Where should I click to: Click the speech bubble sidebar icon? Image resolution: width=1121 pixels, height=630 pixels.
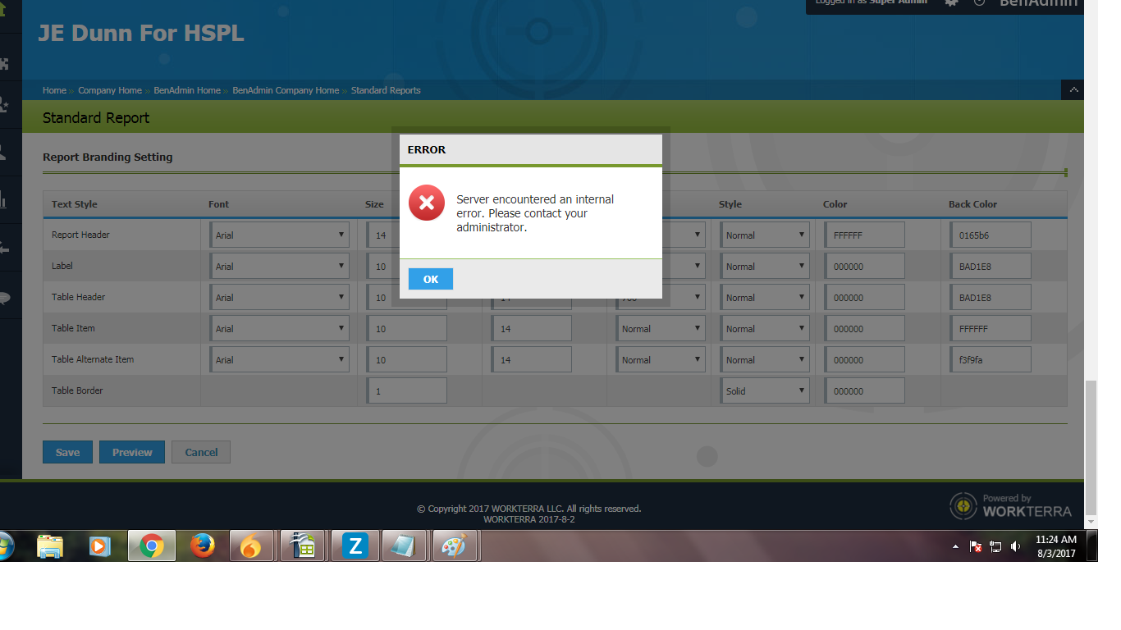(x=4, y=297)
